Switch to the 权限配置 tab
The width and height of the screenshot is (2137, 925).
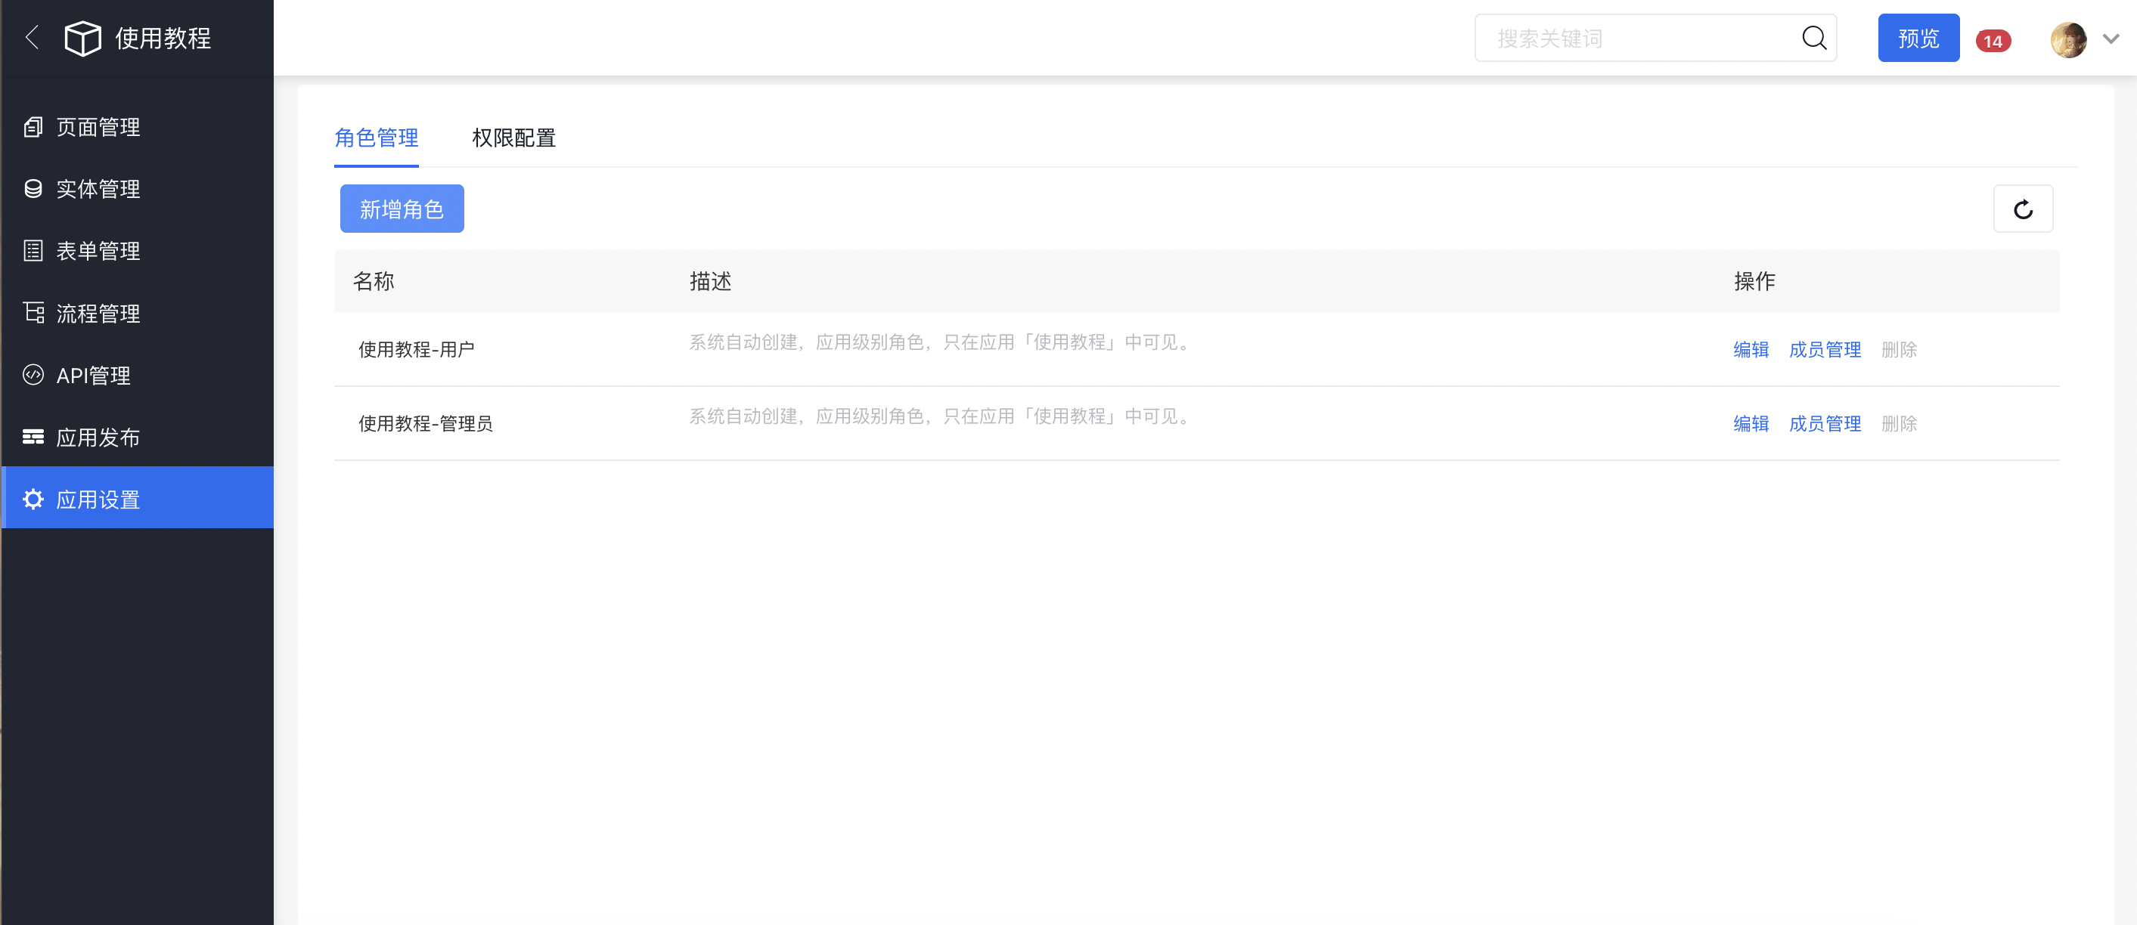tap(513, 138)
